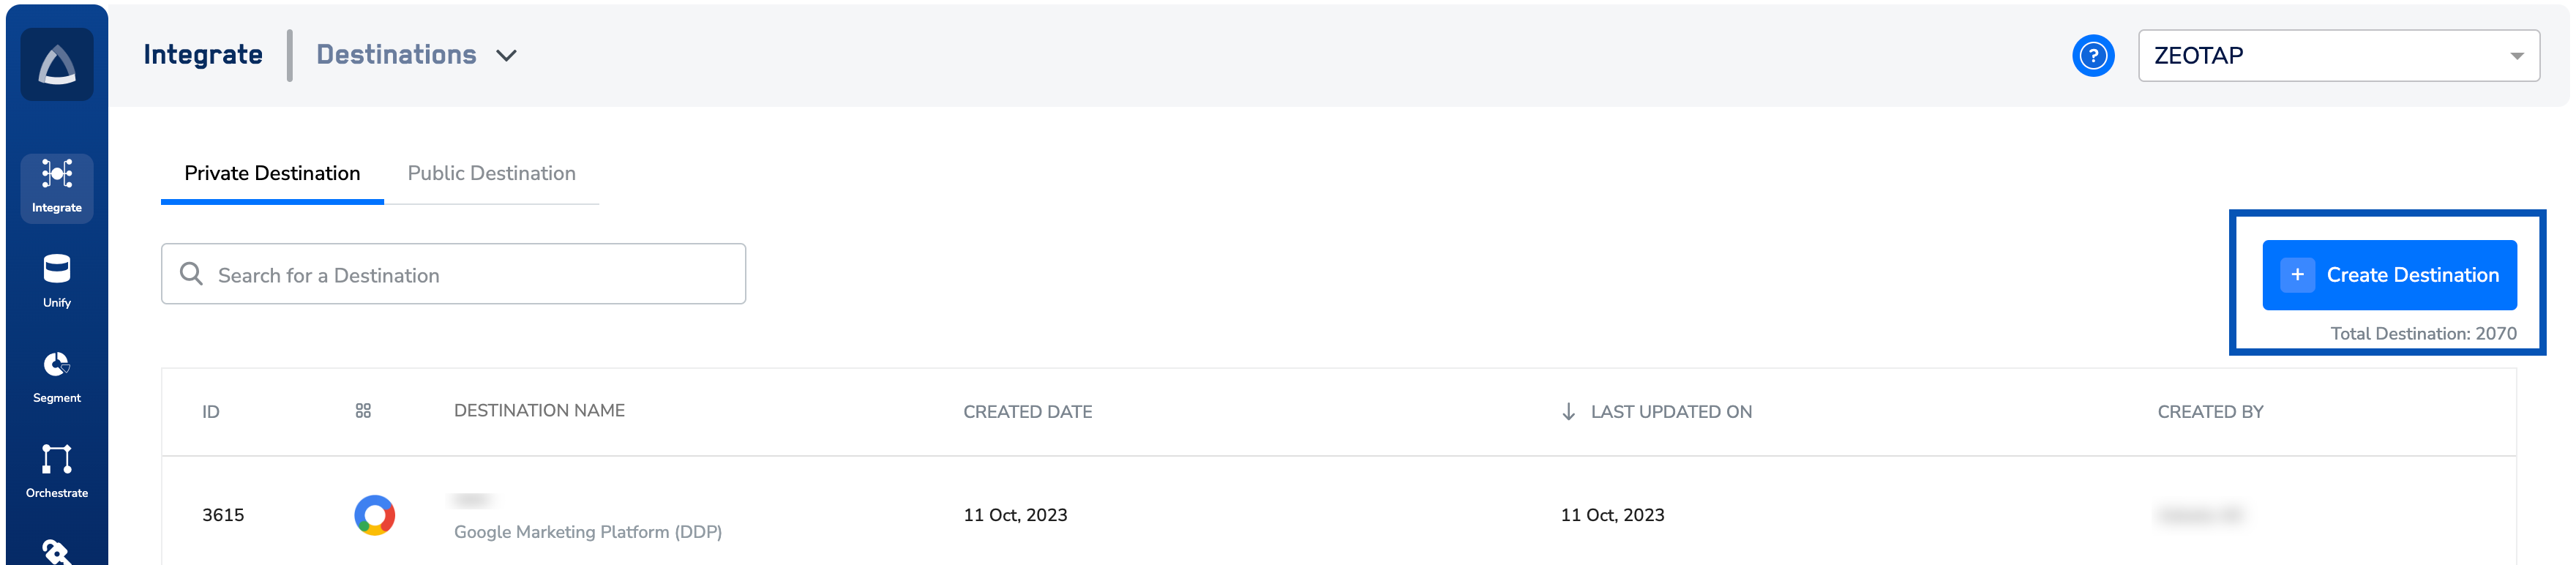Click the Created Date column header
The image size is (2576, 565).
1027,411
